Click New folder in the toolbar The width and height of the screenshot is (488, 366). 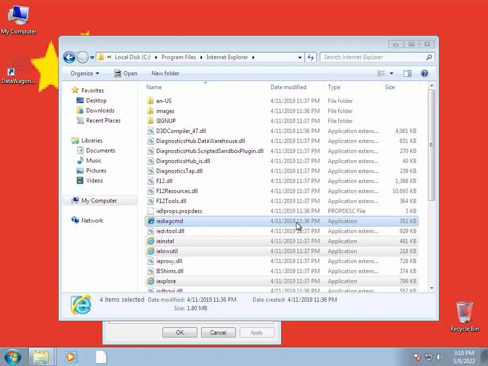(x=165, y=73)
